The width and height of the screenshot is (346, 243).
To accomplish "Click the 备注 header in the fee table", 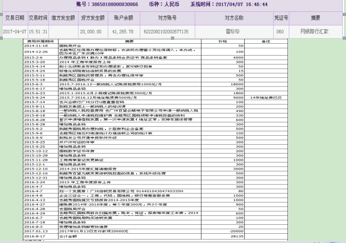I will 266,41.
